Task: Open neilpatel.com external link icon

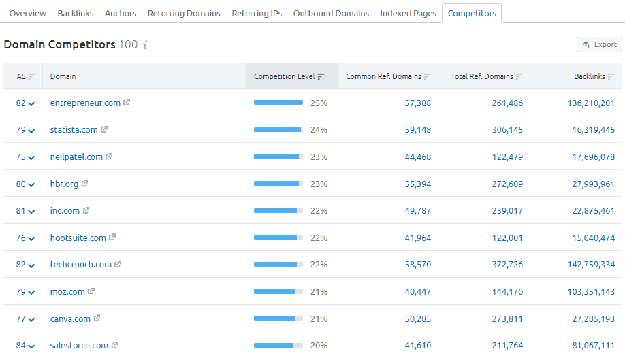Action: pos(109,157)
